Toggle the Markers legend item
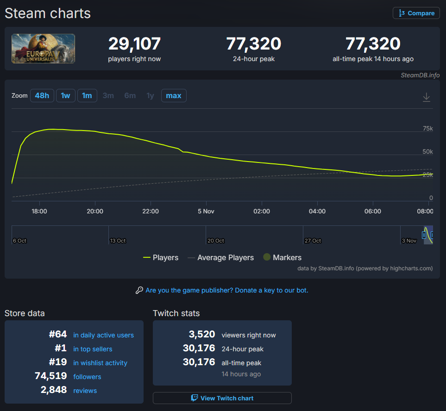Viewport: 446px width, 411px height. pos(287,258)
